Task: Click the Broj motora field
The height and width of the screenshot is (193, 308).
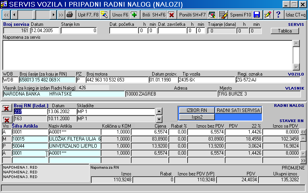Action: click(x=117, y=80)
